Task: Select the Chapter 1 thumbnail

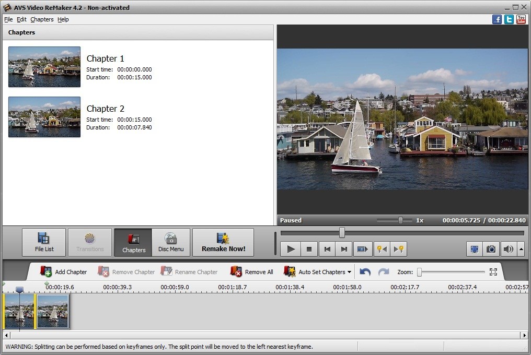Action: coord(44,67)
